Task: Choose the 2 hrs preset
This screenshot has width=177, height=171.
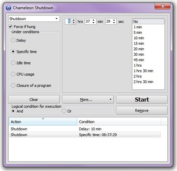Action: click(x=148, y=76)
